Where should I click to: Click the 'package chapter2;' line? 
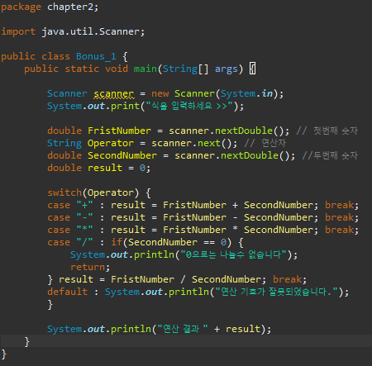[x=50, y=7]
